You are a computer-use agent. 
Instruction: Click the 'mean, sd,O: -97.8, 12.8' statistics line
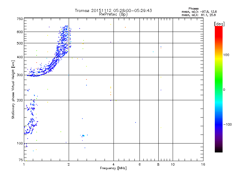click(x=199, y=12)
